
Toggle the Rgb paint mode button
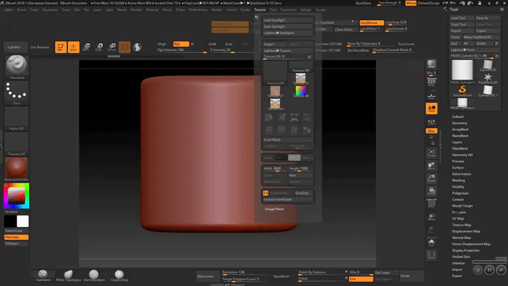coord(181,44)
